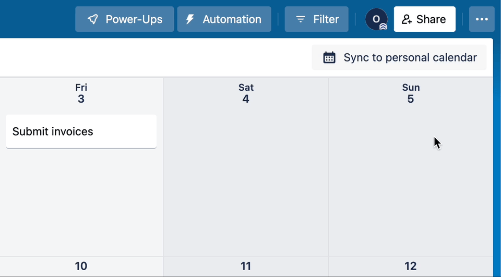Select "Sync to personal calendar" text

click(410, 57)
